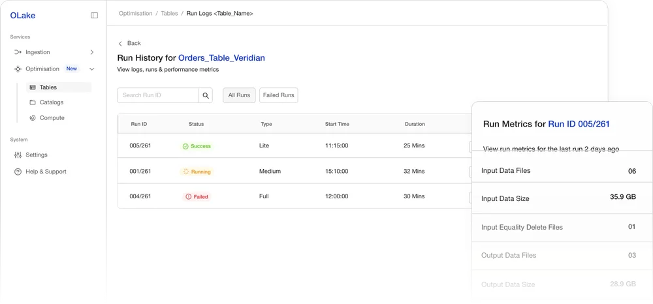The height and width of the screenshot is (304, 653).
Task: Click start time 12:00:00
Action: (336, 196)
